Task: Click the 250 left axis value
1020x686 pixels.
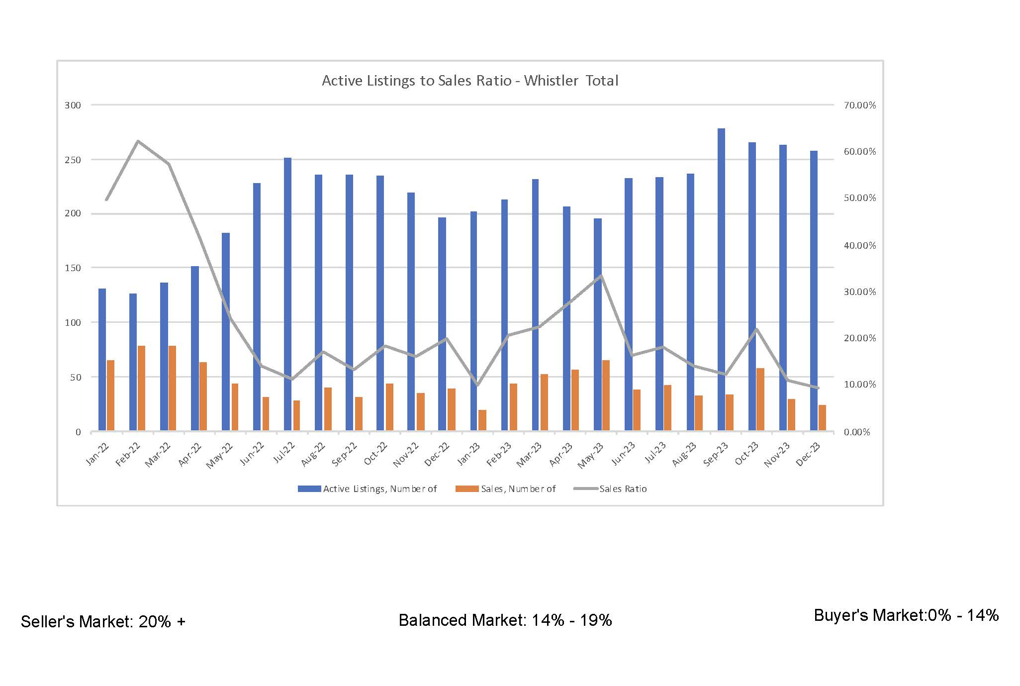Action: pos(73,160)
